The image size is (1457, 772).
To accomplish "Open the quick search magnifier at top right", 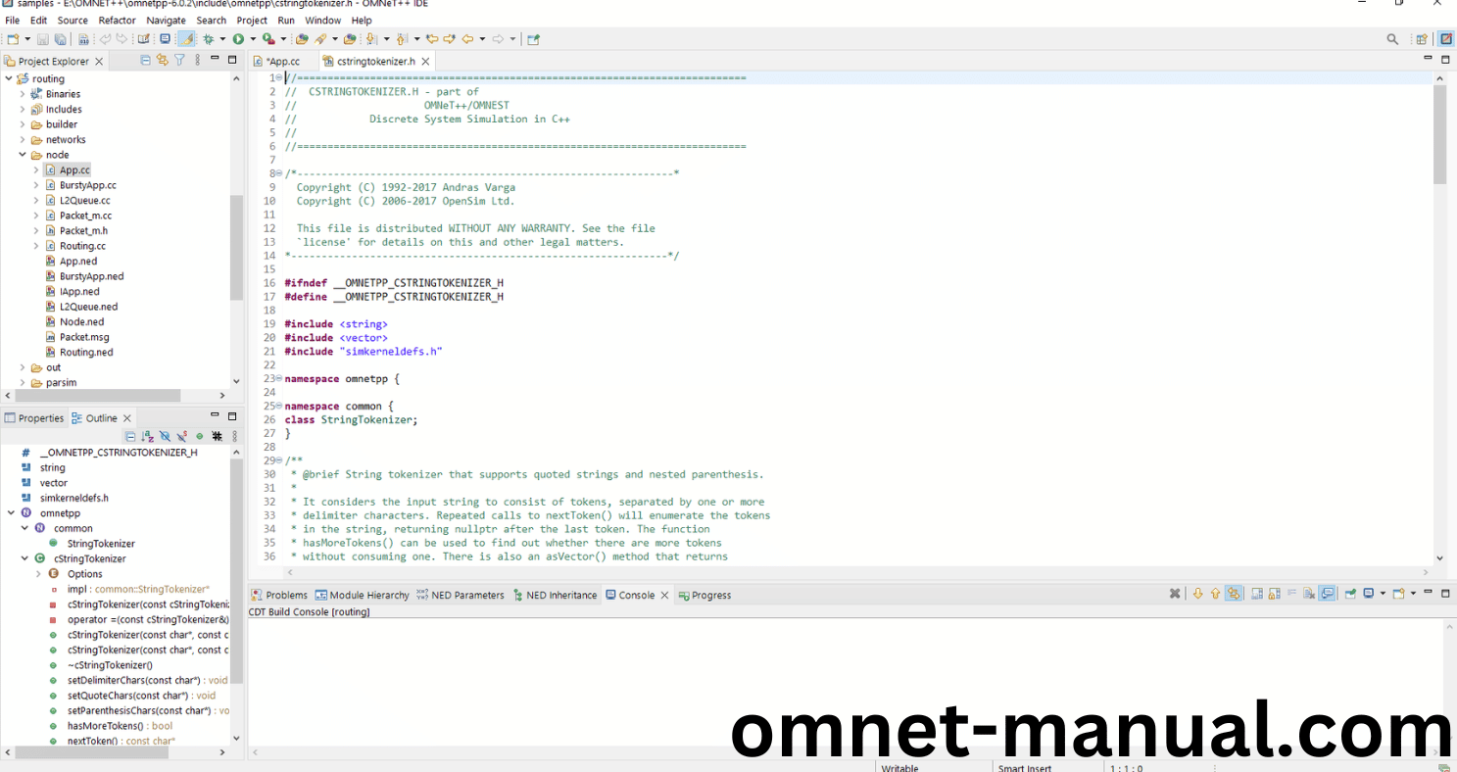I will click(1392, 39).
